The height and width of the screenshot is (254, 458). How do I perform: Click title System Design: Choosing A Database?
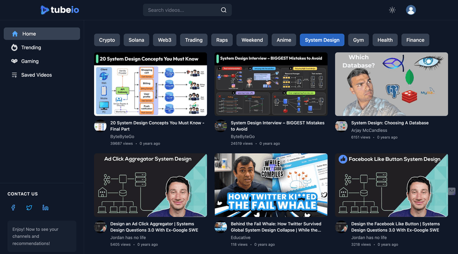tap(389, 123)
